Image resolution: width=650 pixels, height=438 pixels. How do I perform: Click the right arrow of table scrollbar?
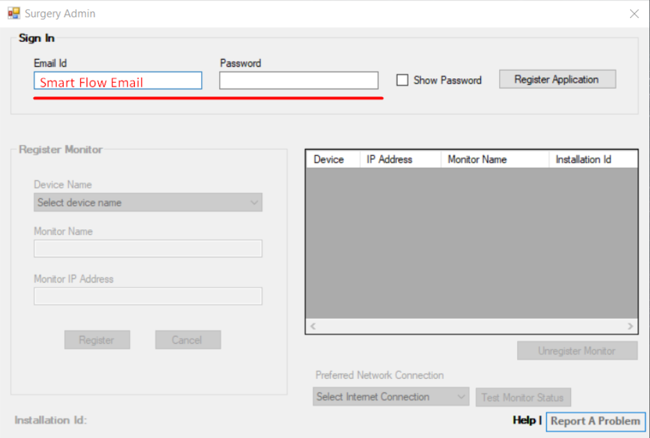(630, 326)
